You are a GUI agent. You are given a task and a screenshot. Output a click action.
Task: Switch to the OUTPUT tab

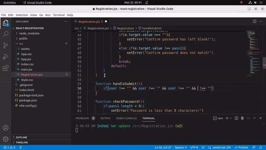105,118
